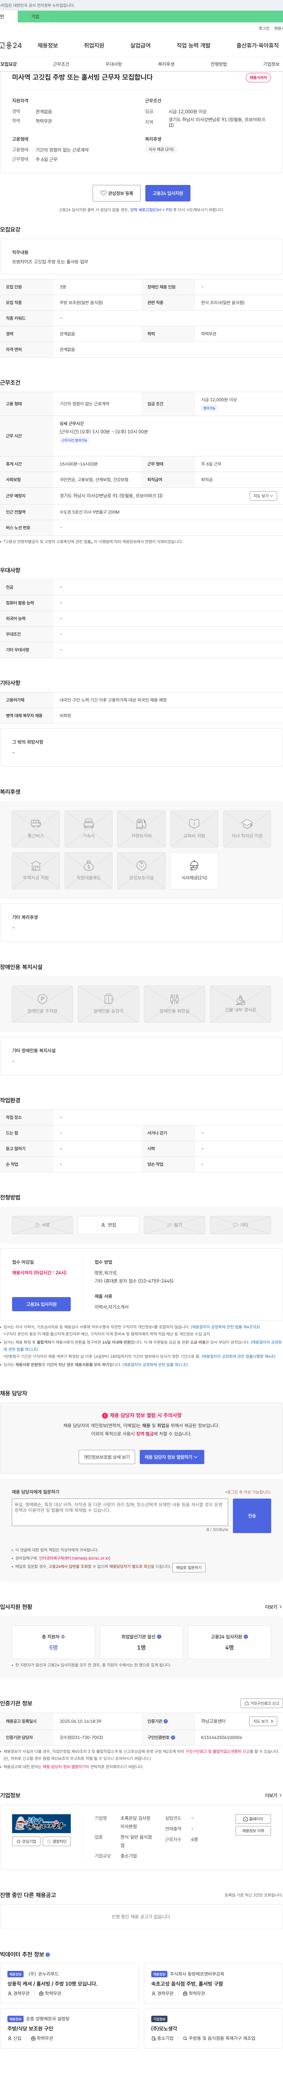Expand 채용 담당자 정보 열람하기 dropdown
This screenshot has height=2075, width=283.
[x=172, y=1457]
